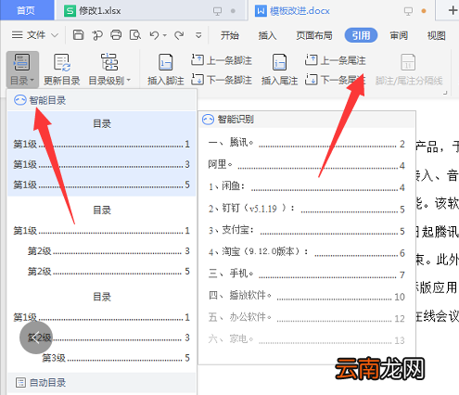Expand the arrow next to 文件
Viewport: 459px width, 395px height.
[55, 35]
